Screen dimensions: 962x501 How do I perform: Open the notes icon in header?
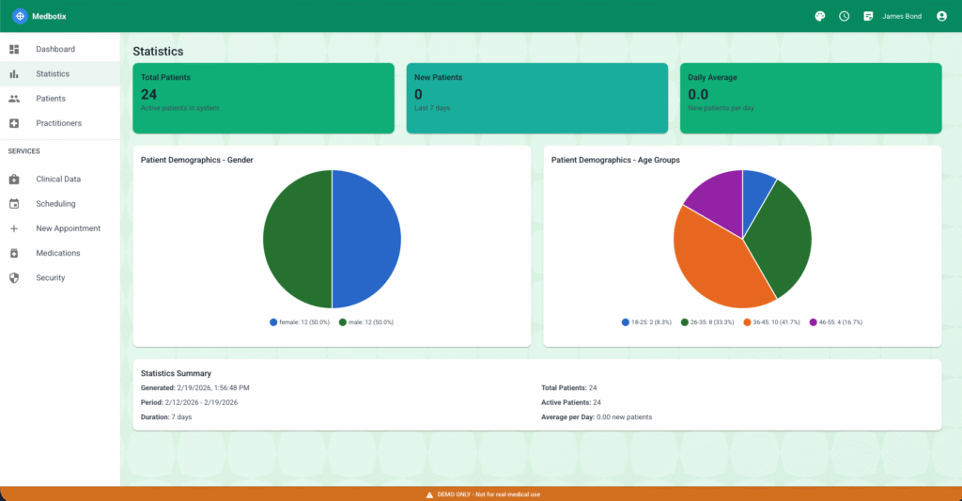click(x=868, y=16)
